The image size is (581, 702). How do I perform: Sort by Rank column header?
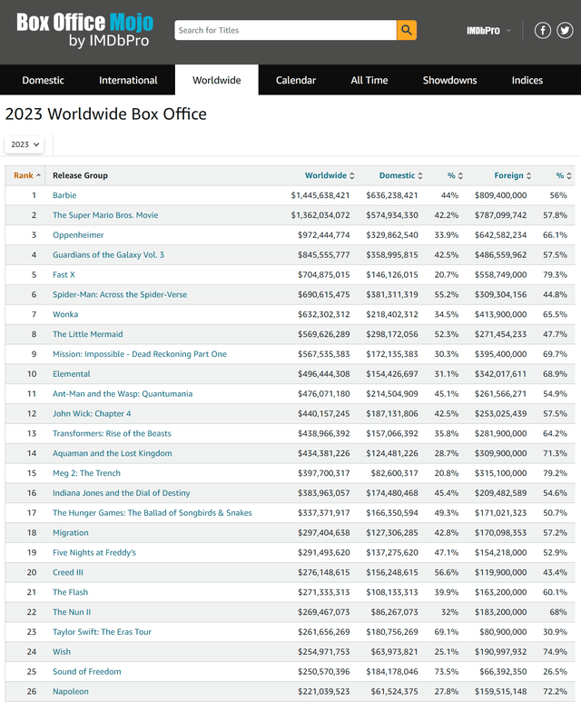tap(27, 175)
